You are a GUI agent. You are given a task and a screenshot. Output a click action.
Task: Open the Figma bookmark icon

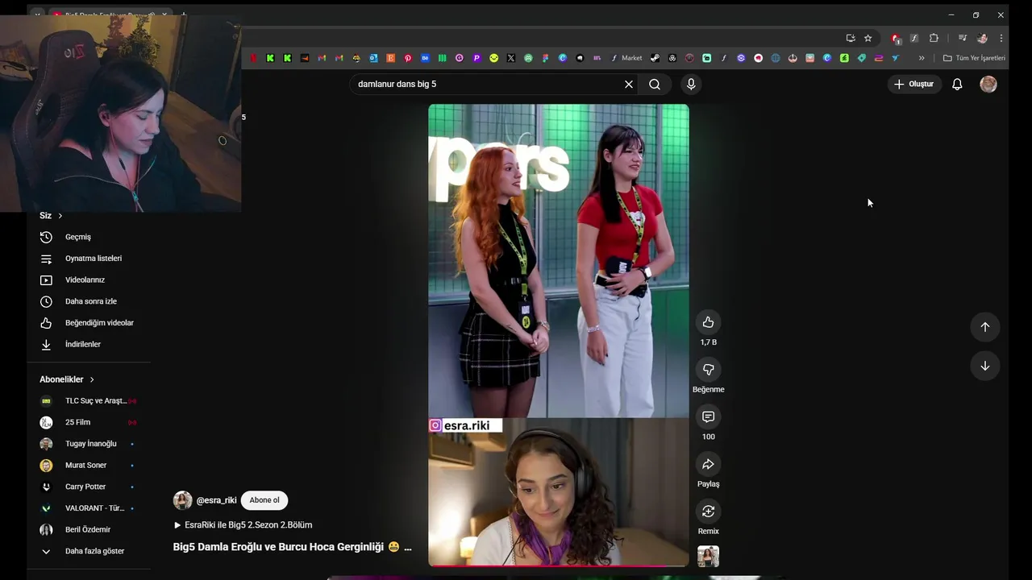tap(546, 58)
